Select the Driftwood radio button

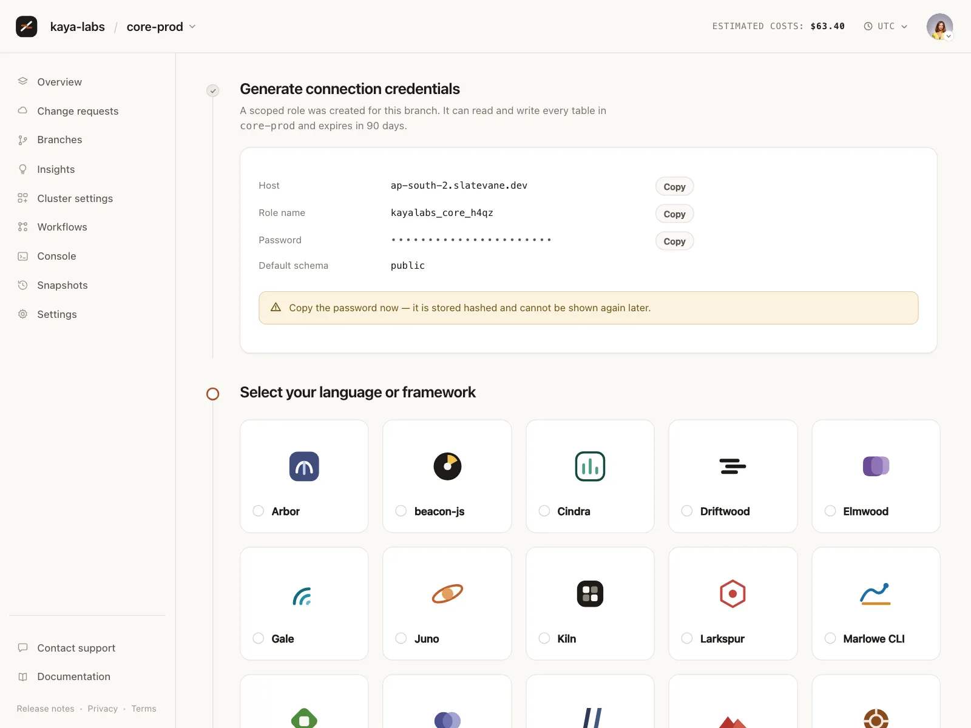[x=687, y=511]
